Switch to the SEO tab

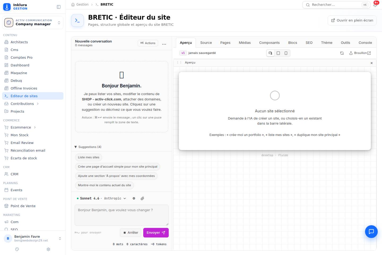(x=309, y=42)
